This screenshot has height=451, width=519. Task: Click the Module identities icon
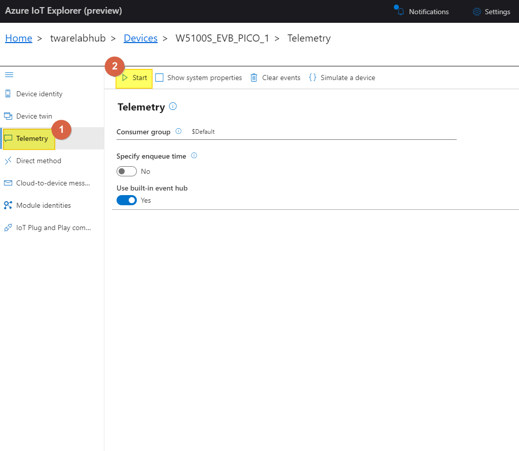(x=8, y=205)
